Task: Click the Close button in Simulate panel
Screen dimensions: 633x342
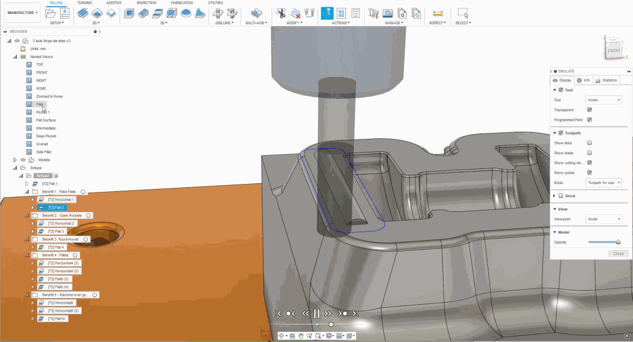Action: click(618, 254)
